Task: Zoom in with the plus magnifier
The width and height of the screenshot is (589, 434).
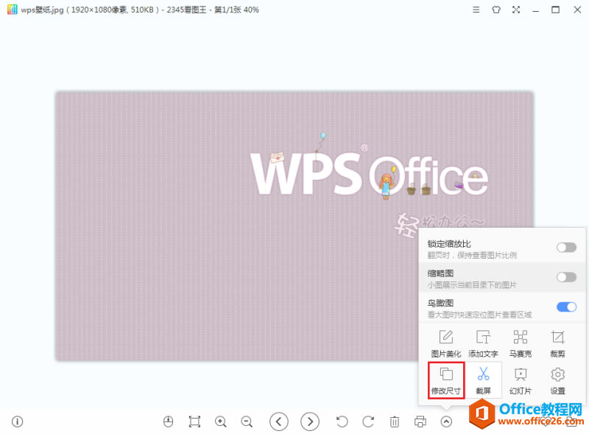Action: point(220,421)
